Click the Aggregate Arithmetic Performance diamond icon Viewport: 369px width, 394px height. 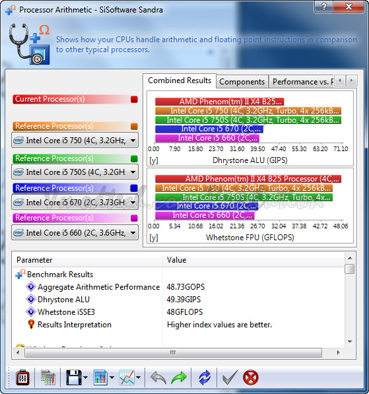point(31,286)
